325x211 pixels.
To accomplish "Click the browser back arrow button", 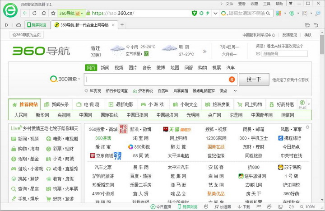I will pyautogui.click(x=25, y=13).
